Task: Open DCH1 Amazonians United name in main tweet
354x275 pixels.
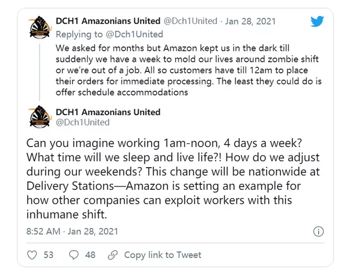Action: point(108,112)
